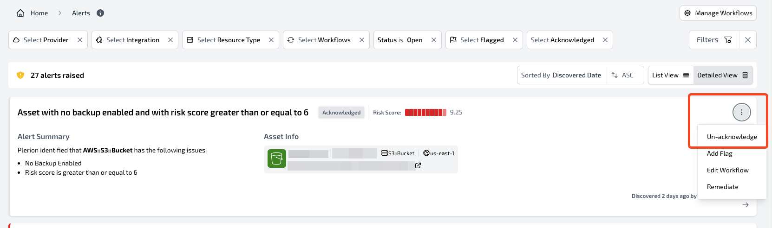Choose Add Flag from the menu

(732, 153)
